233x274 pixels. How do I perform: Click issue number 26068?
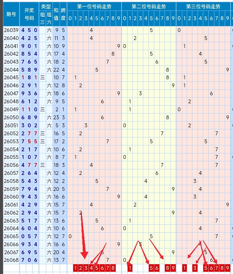(x=11, y=260)
